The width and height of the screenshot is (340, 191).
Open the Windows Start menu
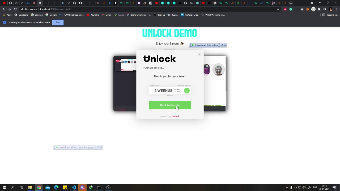point(4,188)
